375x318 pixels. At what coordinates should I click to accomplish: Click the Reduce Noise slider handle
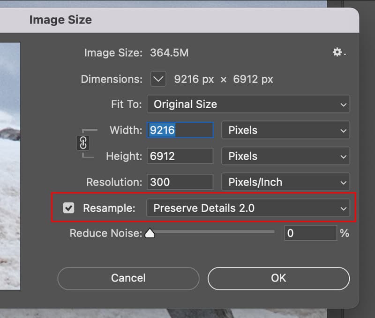150,233
